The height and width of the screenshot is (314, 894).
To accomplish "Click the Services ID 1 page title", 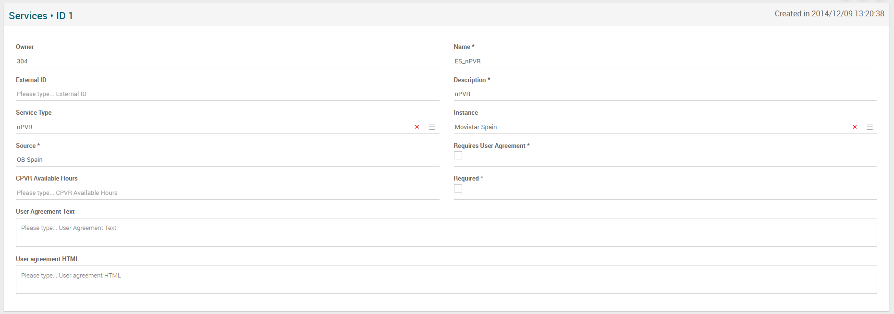I will 41,16.
